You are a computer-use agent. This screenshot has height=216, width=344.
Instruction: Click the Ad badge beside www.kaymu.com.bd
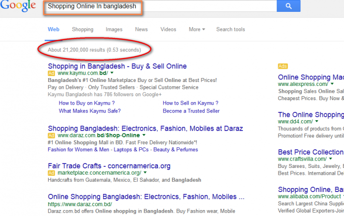pos(51,73)
